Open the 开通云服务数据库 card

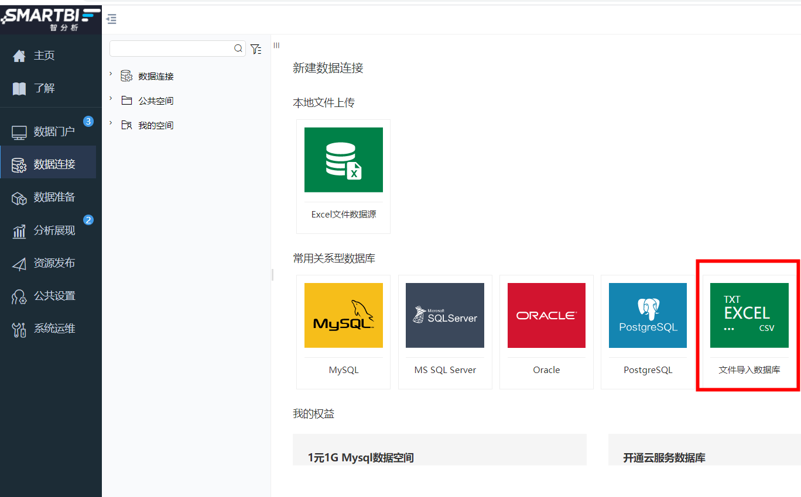tap(704, 450)
